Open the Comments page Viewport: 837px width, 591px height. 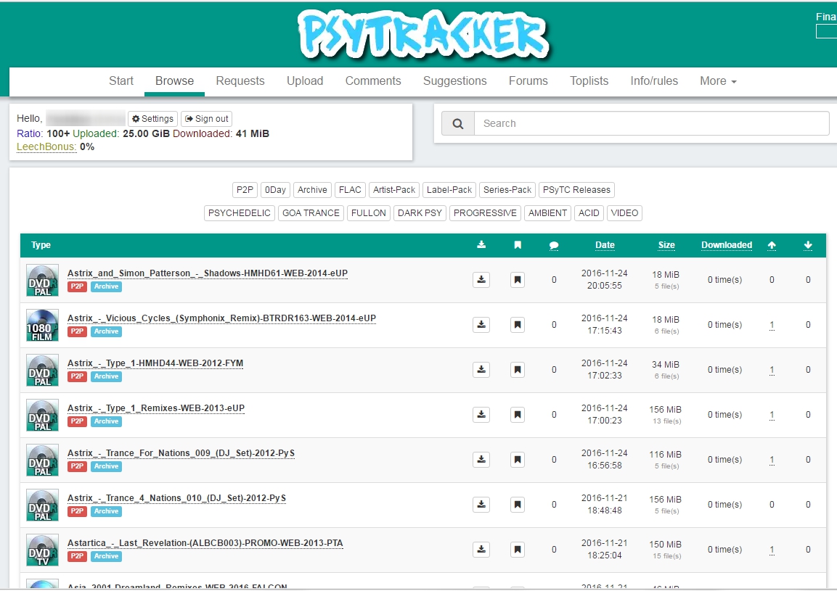point(373,81)
